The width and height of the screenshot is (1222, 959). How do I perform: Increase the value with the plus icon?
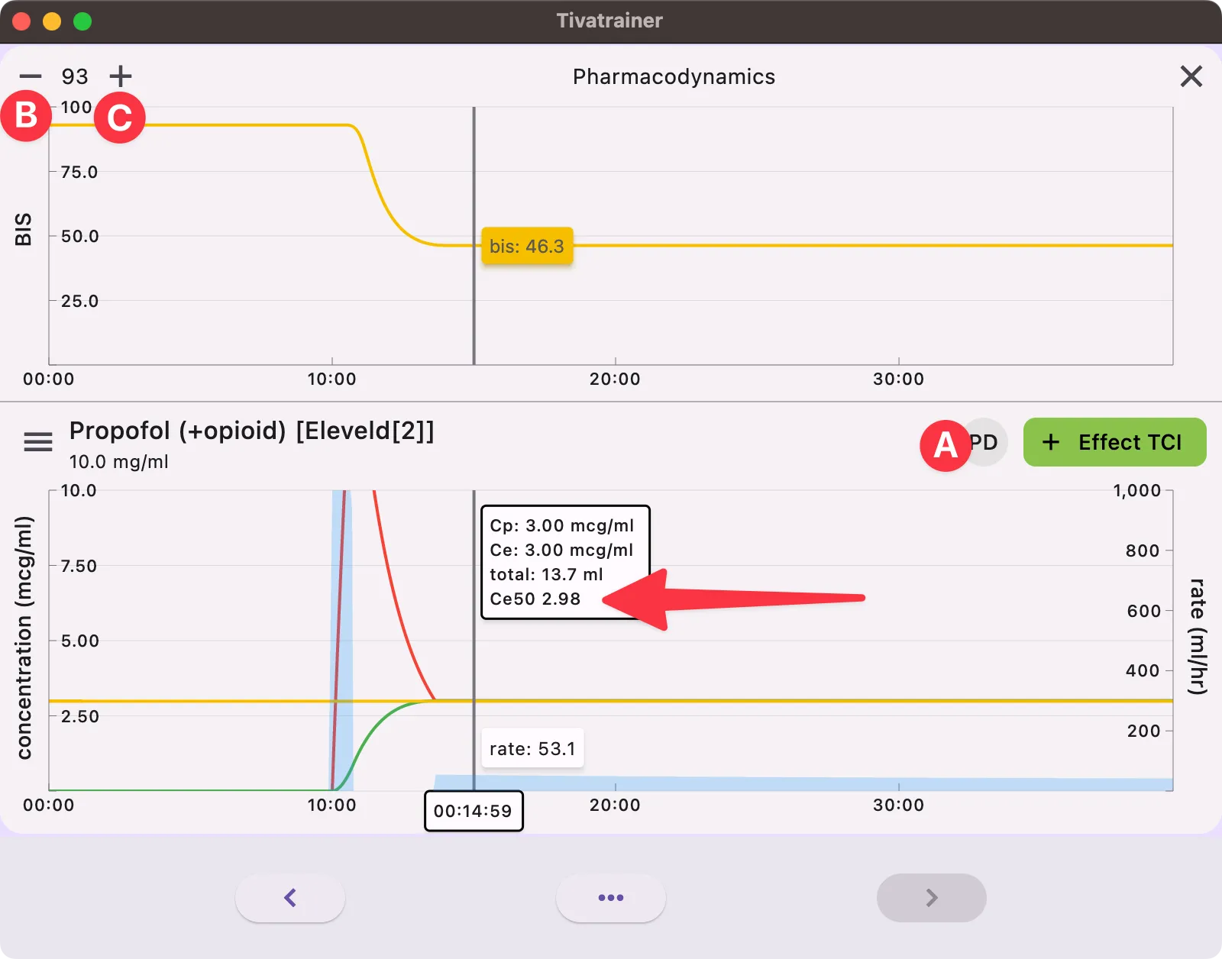(121, 76)
